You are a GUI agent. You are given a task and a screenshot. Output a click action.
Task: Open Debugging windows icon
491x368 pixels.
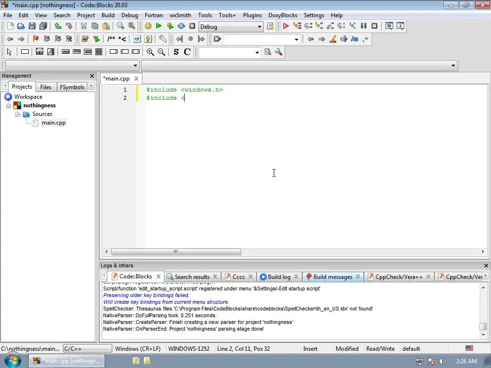(389, 26)
